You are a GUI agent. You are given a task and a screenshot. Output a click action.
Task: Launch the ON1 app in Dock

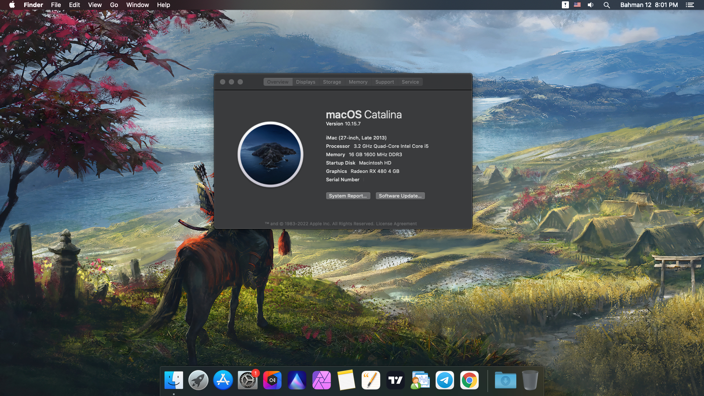coord(272,380)
